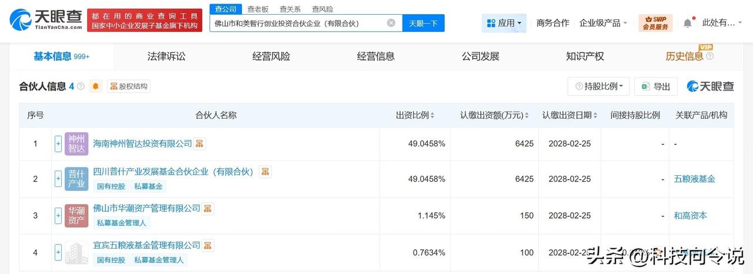Expand row 2 四川普什产业 plus button
This screenshot has width=753, height=274.
pos(58,179)
